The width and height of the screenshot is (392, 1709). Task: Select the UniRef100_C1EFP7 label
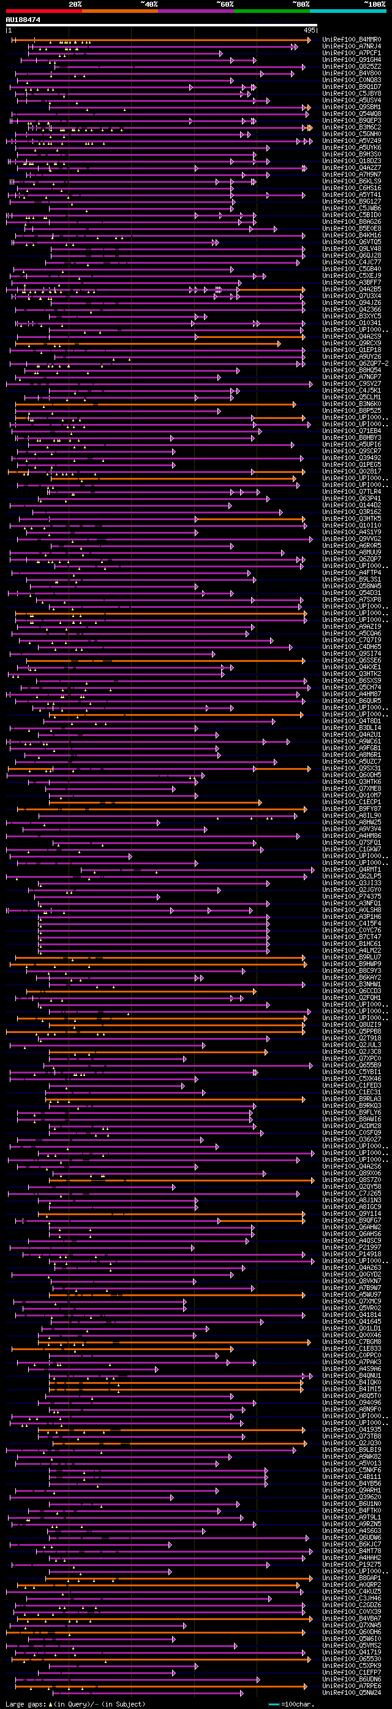[x=352, y=1672]
